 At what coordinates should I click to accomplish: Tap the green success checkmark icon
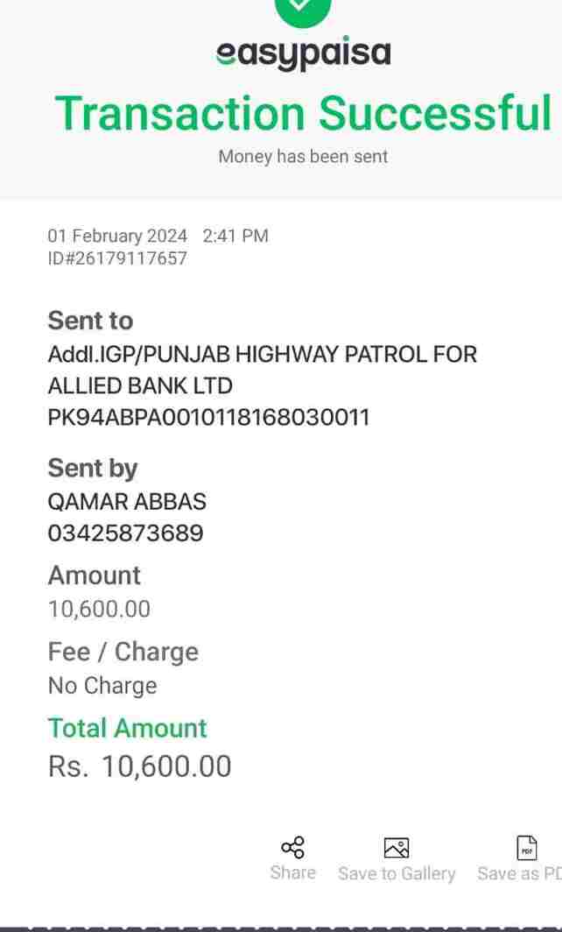tap(303, 7)
